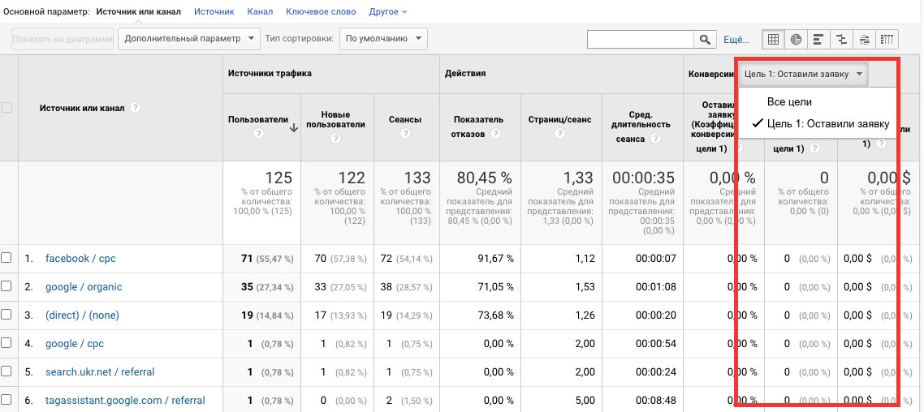The height and width of the screenshot is (412, 924).
Task: Open the 'По умолчанию' sort type dropdown
Action: coord(383,38)
